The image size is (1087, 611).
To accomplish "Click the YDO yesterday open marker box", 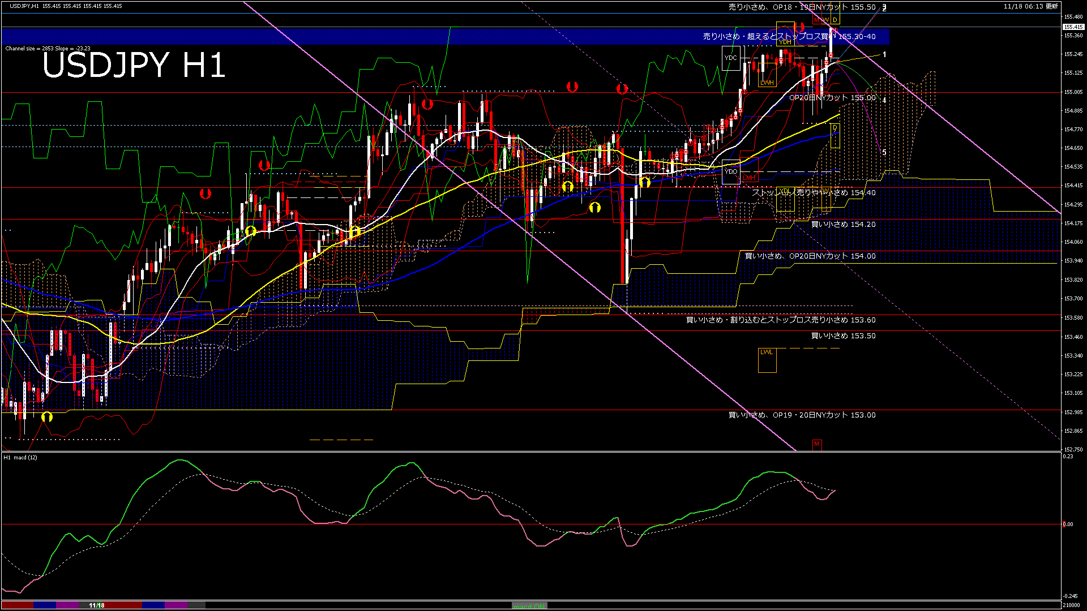I will pyautogui.click(x=731, y=171).
